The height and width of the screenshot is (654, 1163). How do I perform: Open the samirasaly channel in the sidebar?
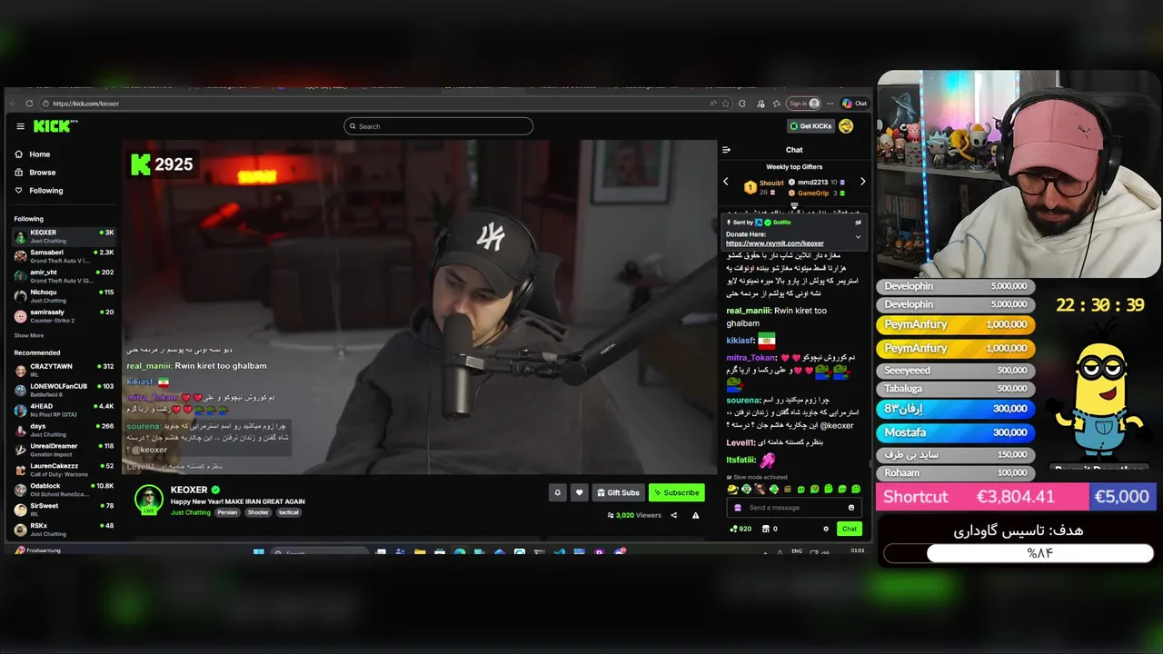64,316
